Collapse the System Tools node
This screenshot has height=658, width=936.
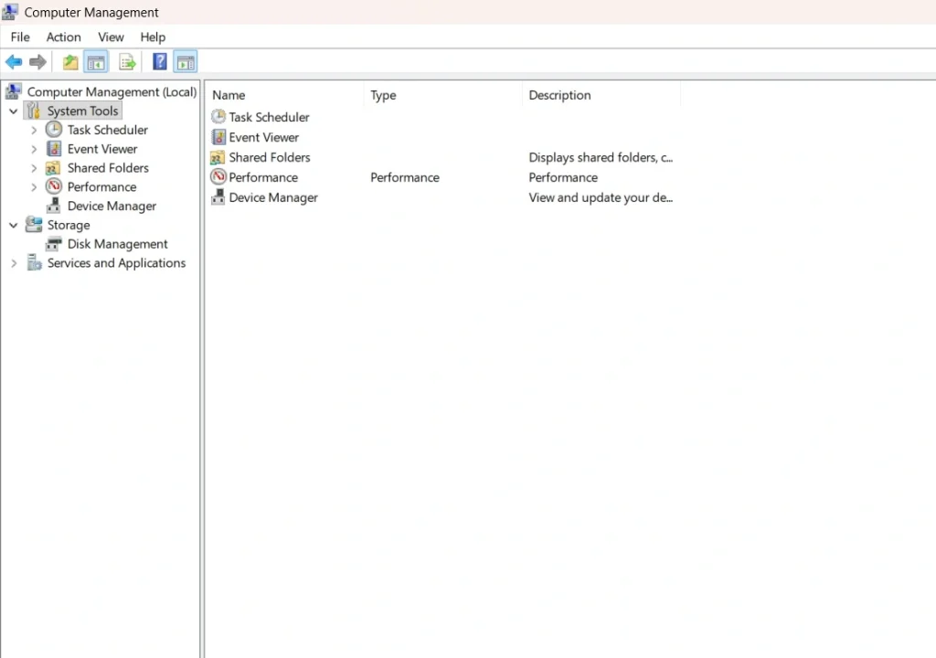pos(13,111)
